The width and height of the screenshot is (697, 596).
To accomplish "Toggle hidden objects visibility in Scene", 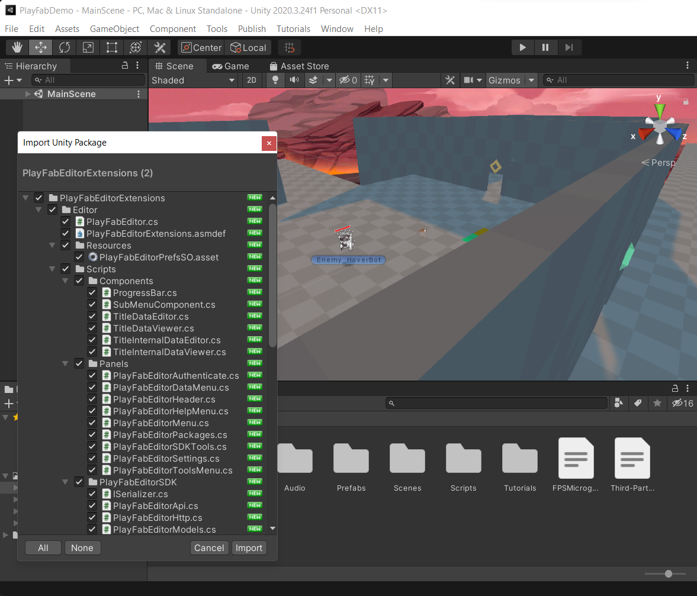I will 348,80.
